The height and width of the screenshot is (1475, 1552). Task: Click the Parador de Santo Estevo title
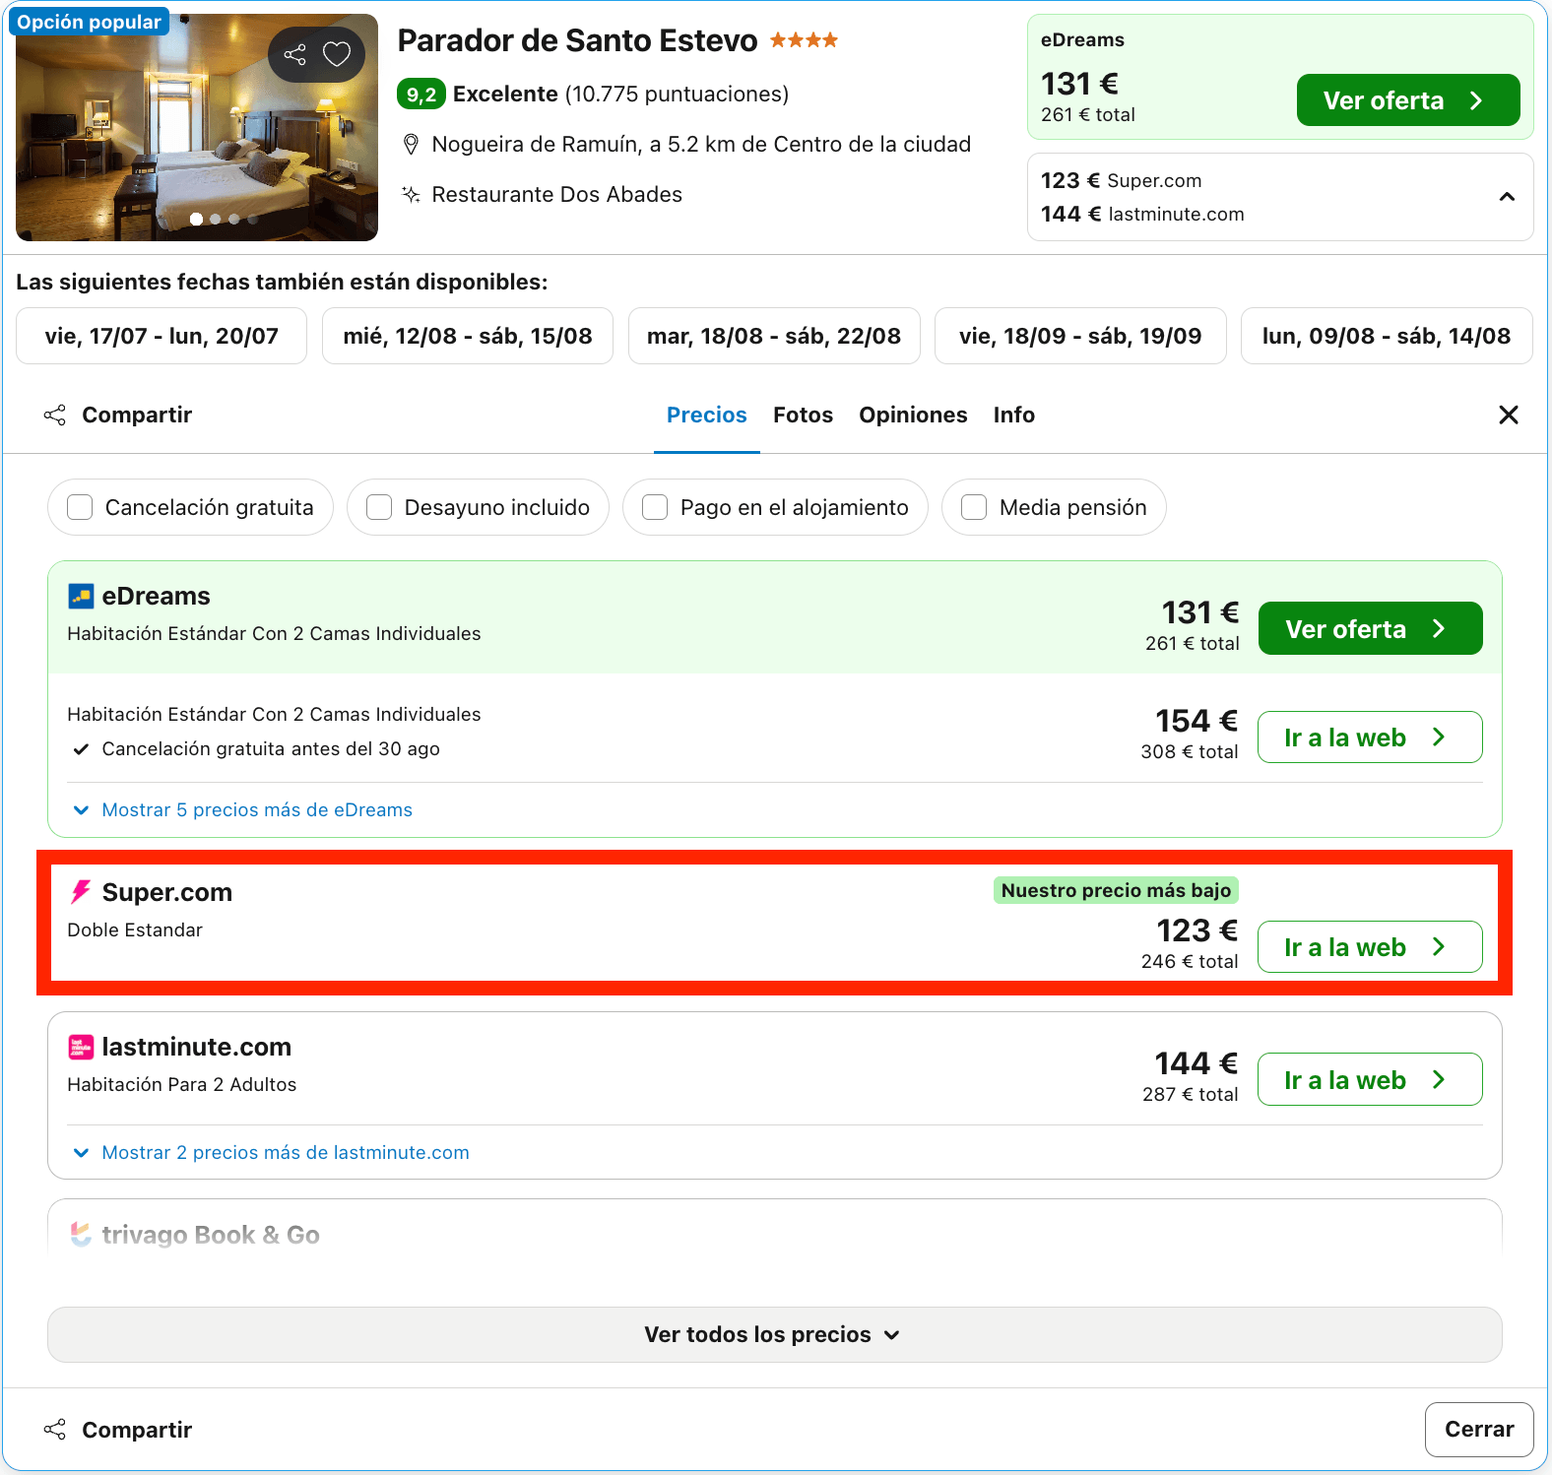(x=577, y=40)
